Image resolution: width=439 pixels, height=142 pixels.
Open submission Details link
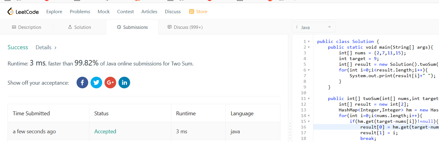tap(46, 47)
